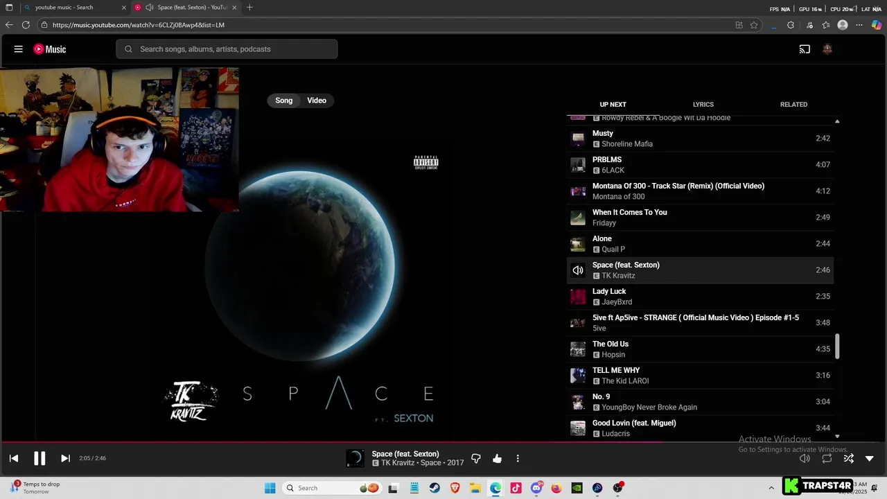This screenshot has height=499, width=887.
Task: Play Good Lovin feat. Miguel
Action: pos(700,428)
